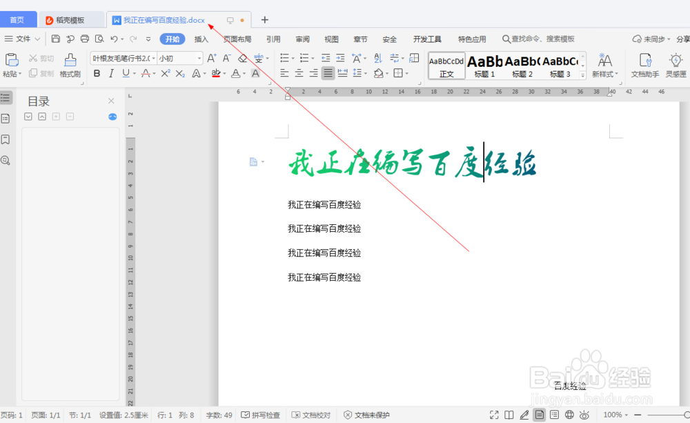Toggle justify alignment

tap(328, 73)
